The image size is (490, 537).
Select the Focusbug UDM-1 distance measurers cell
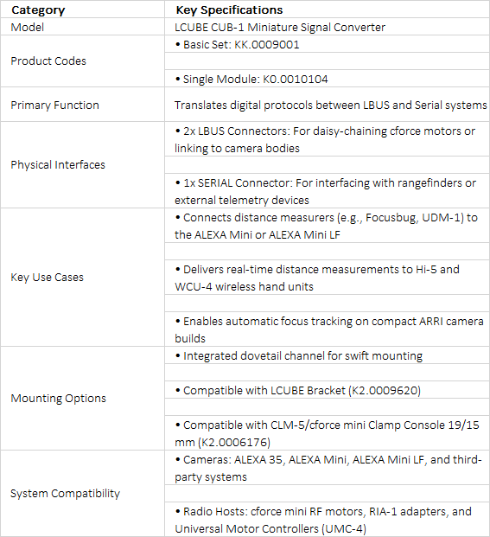[328, 226]
